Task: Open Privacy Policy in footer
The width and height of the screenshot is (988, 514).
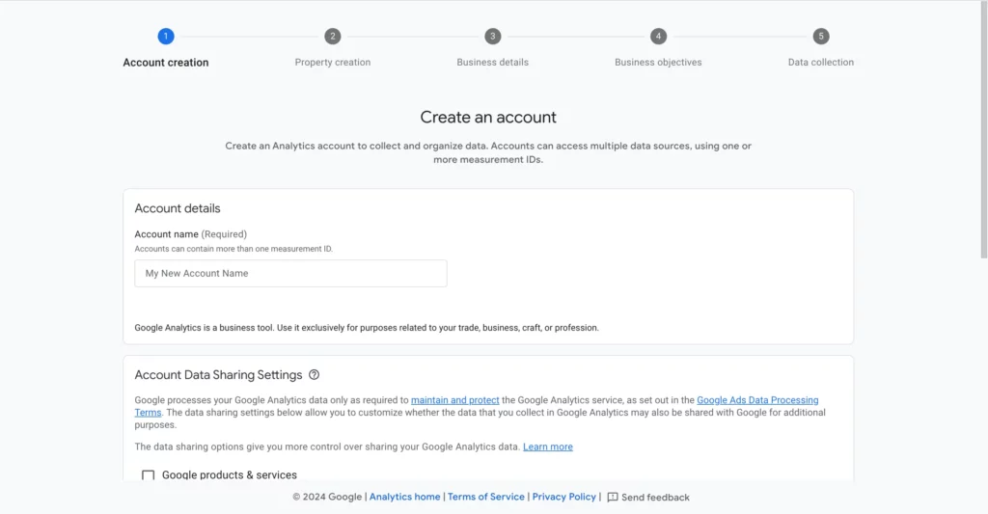Action: [563, 497]
